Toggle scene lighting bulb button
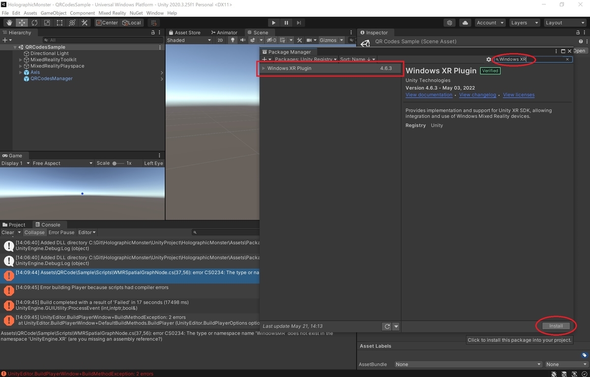590x377 pixels. point(233,40)
